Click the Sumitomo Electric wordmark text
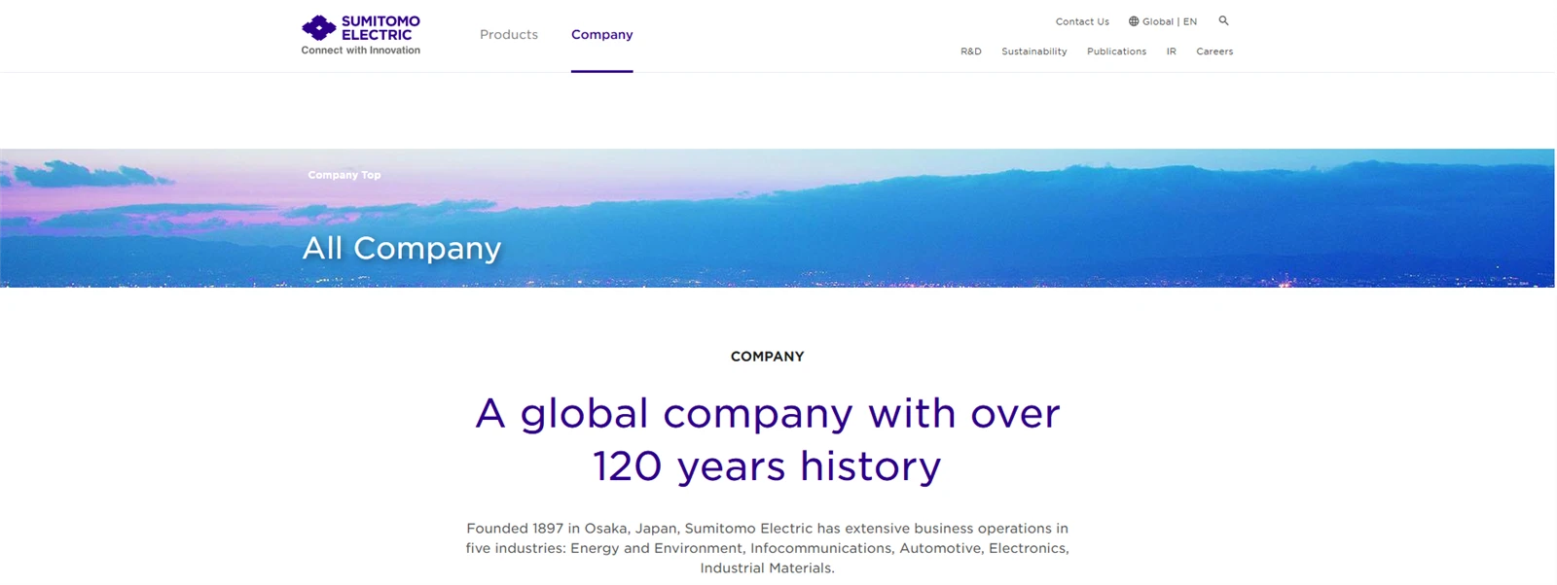1557x585 pixels. point(380,28)
